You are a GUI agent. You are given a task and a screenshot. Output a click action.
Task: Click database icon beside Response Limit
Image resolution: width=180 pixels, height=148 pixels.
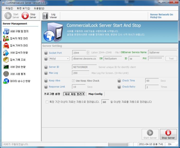pos(46,87)
